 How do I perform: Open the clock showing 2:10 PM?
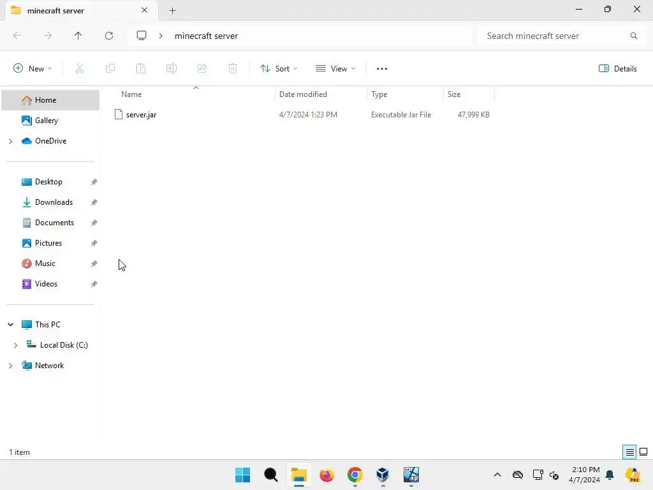click(x=585, y=475)
